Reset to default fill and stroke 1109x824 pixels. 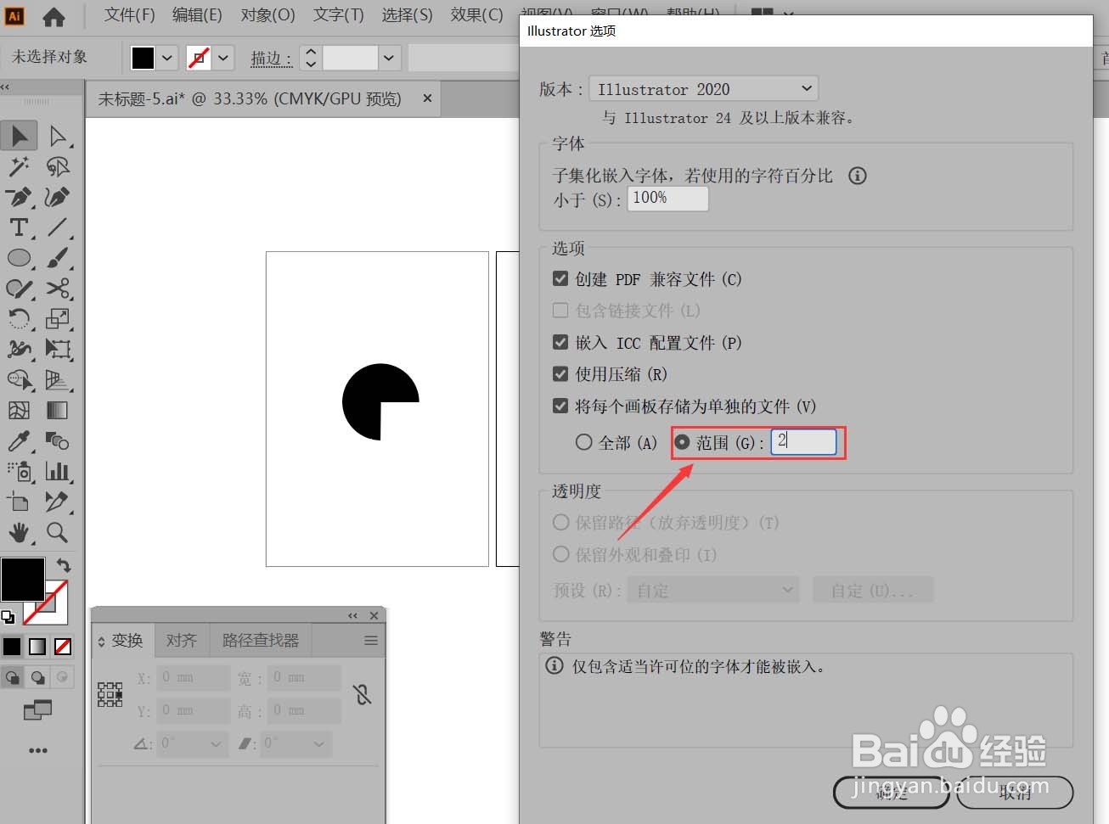pos(8,617)
